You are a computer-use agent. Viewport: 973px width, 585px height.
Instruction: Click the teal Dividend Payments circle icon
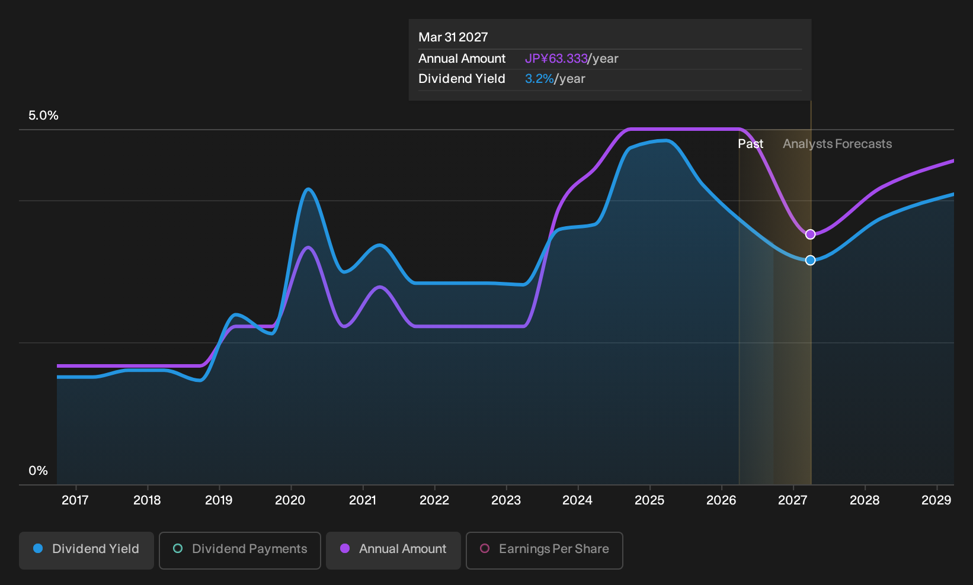[x=178, y=548]
